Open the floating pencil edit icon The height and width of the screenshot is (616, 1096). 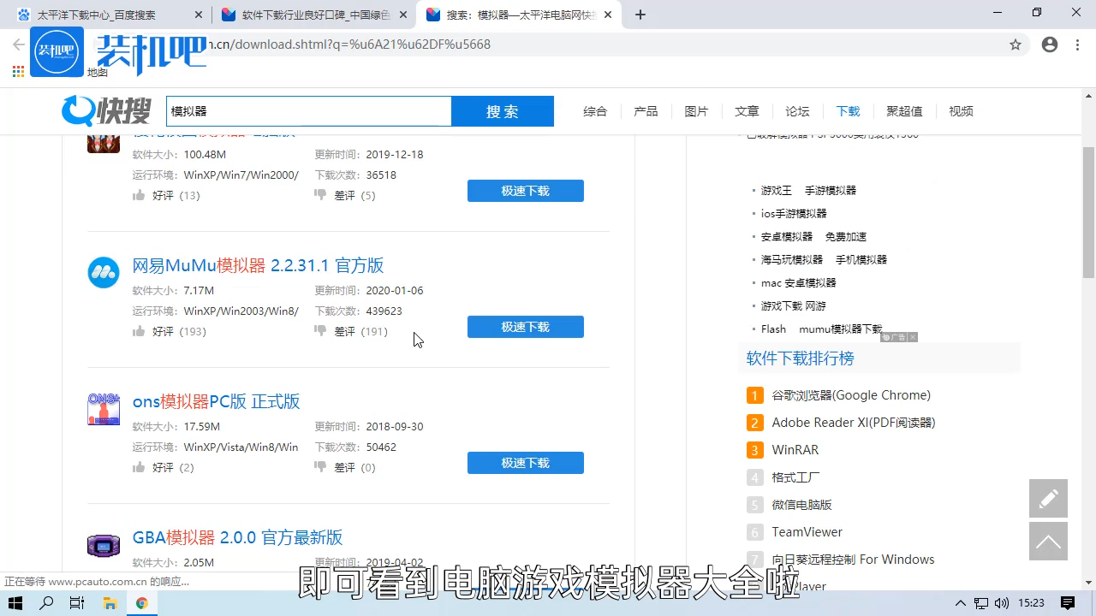1048,498
